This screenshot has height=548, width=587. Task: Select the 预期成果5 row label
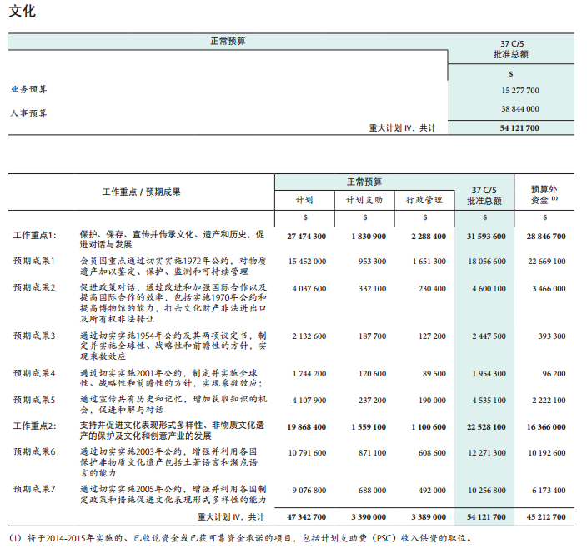[x=33, y=400]
